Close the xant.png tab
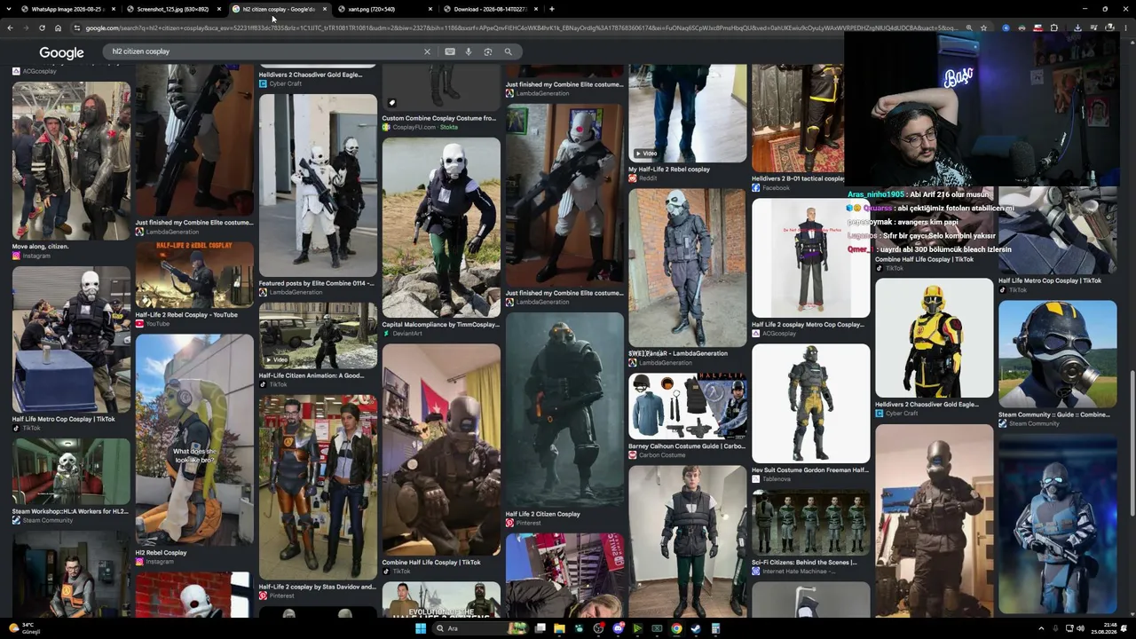Image resolution: width=1136 pixels, height=639 pixels. tap(430, 9)
